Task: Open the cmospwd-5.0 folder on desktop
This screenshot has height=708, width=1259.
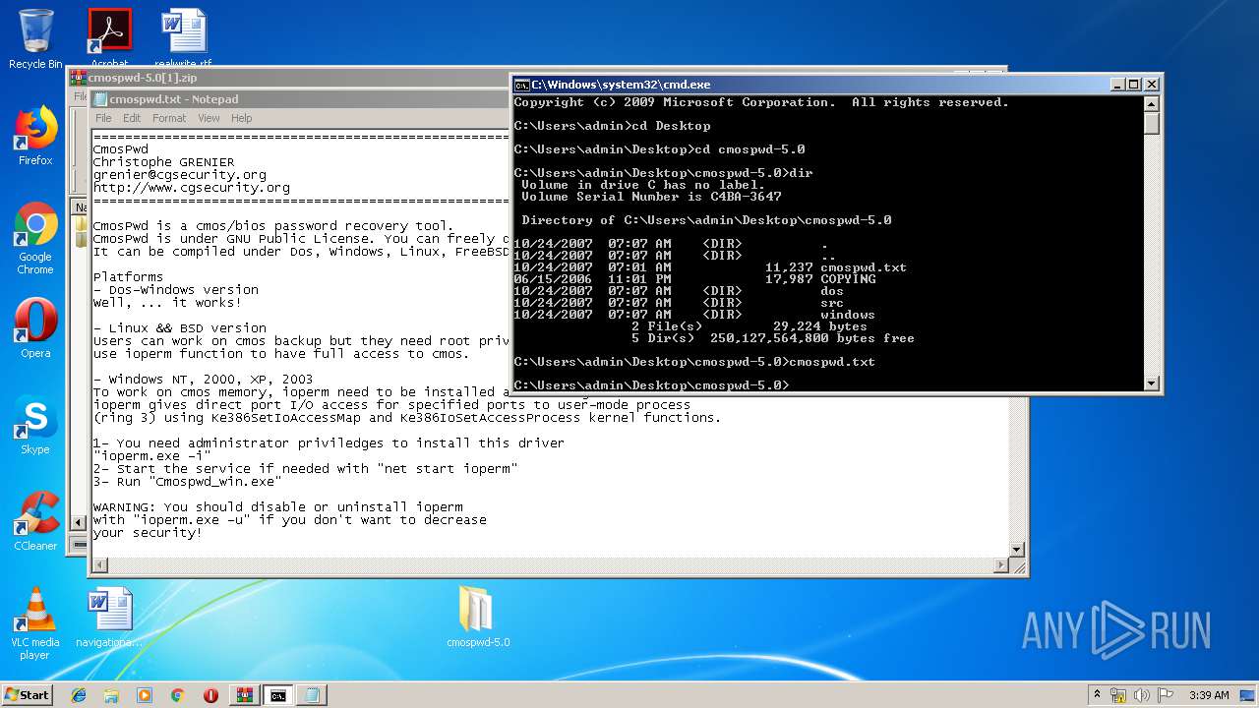Action: (x=478, y=618)
